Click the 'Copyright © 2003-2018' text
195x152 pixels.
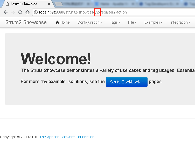tap(19, 137)
